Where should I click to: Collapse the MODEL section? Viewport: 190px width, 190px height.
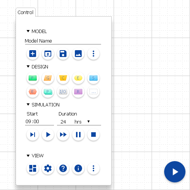click(x=28, y=31)
